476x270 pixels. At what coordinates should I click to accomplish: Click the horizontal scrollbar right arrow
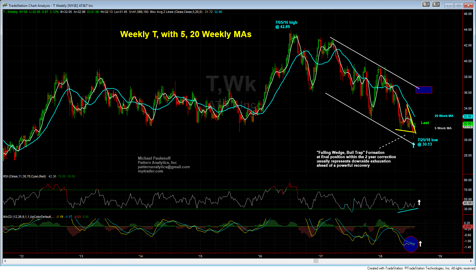[x=471, y=261]
